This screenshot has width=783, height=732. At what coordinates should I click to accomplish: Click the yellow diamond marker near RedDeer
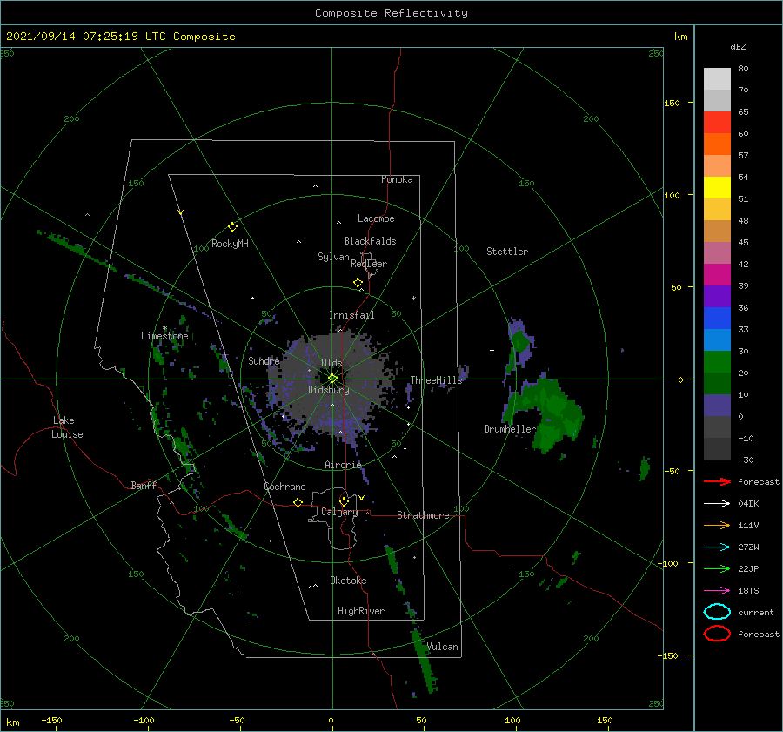click(x=358, y=283)
